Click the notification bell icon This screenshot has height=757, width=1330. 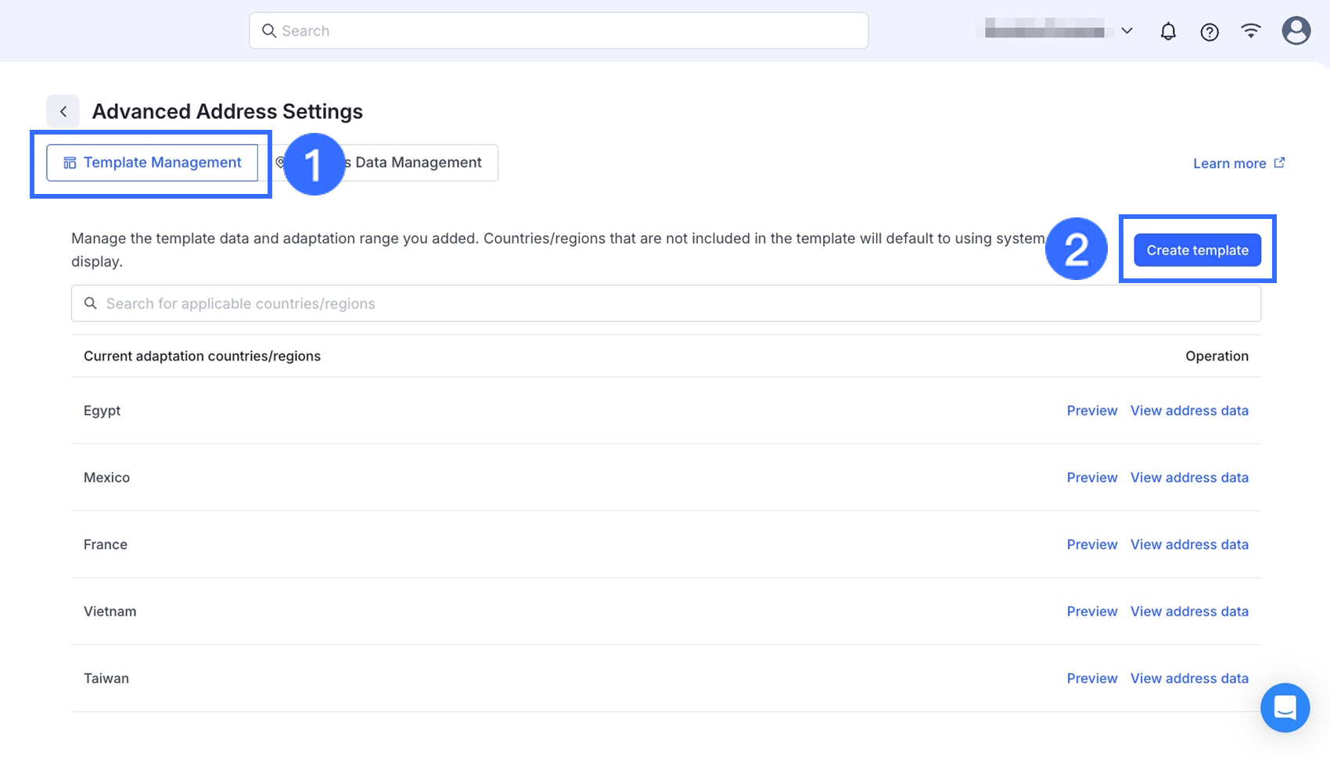[1168, 31]
